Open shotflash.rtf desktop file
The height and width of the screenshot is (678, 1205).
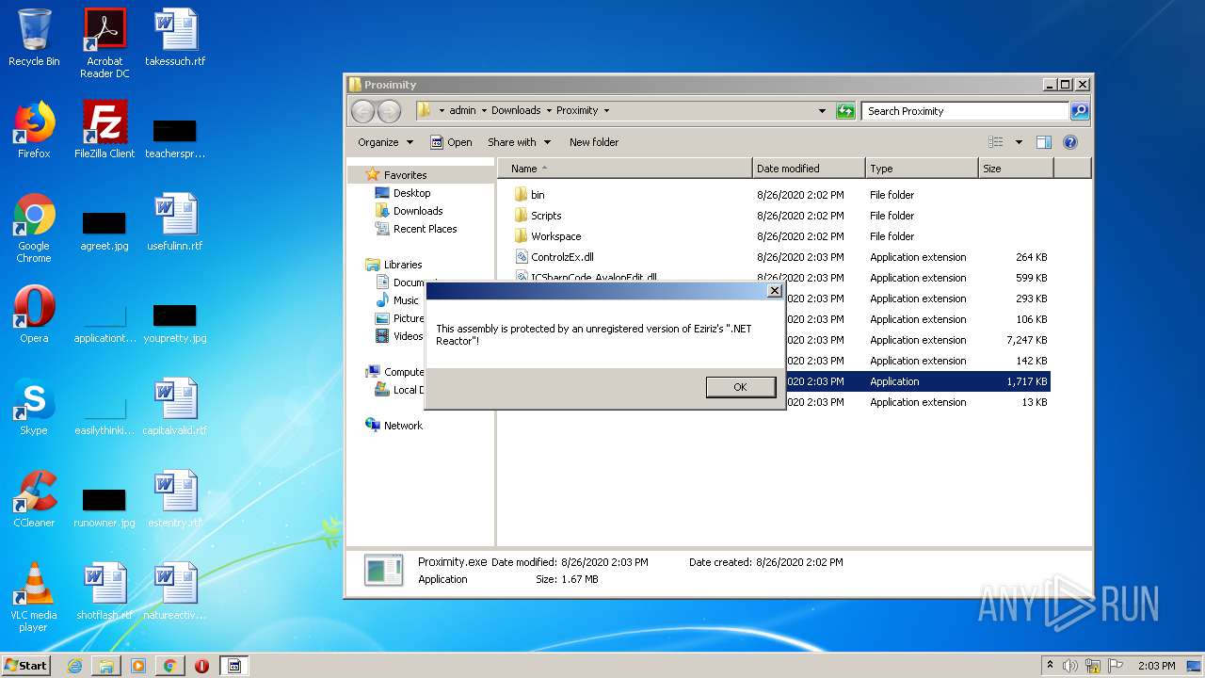click(104, 591)
